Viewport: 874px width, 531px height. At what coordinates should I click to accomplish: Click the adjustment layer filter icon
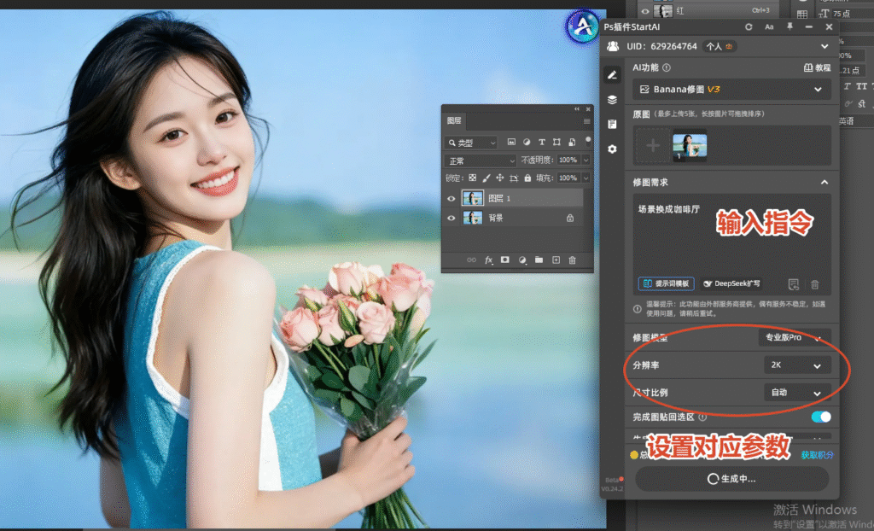526,143
